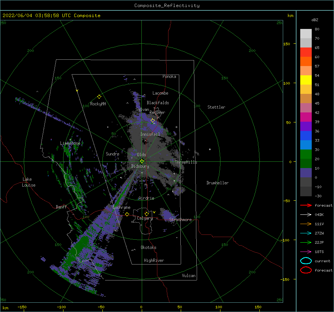
Task: Click the yellow diamond marker near RockyMH
Action: click(99, 97)
